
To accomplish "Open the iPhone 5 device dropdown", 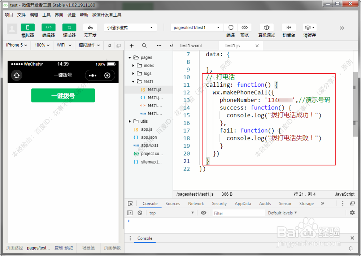I will tap(17, 45).
